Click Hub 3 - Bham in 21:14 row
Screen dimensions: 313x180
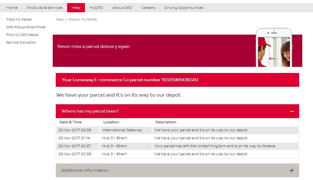click(x=126, y=138)
